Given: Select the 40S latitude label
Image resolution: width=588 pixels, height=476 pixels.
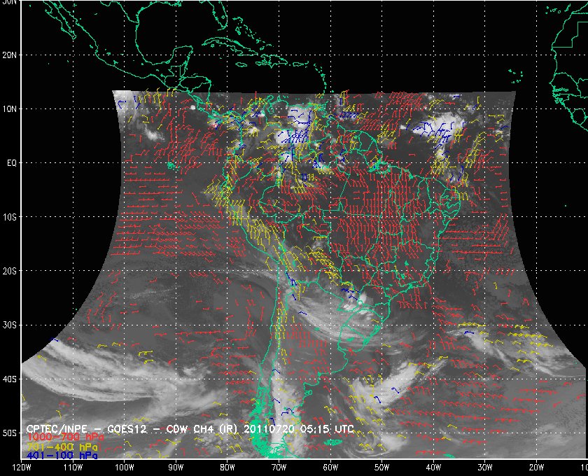Looking at the screenshot, I should coord(9,379).
